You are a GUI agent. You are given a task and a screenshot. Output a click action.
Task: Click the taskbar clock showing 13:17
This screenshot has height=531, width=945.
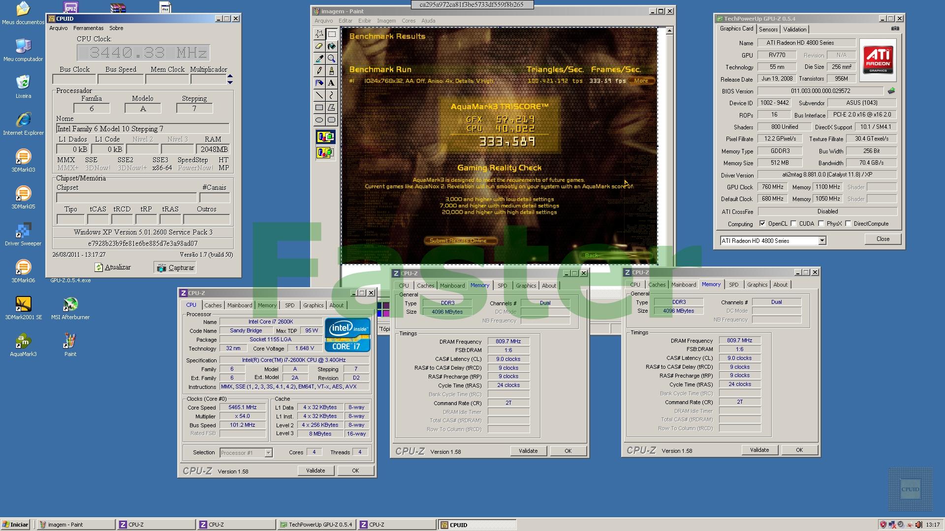[933, 525]
